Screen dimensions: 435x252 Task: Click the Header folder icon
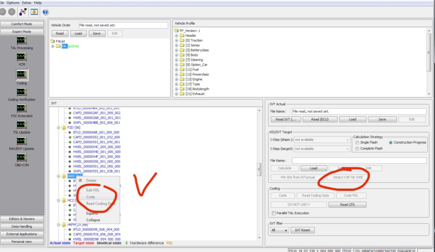pyautogui.click(x=182, y=35)
